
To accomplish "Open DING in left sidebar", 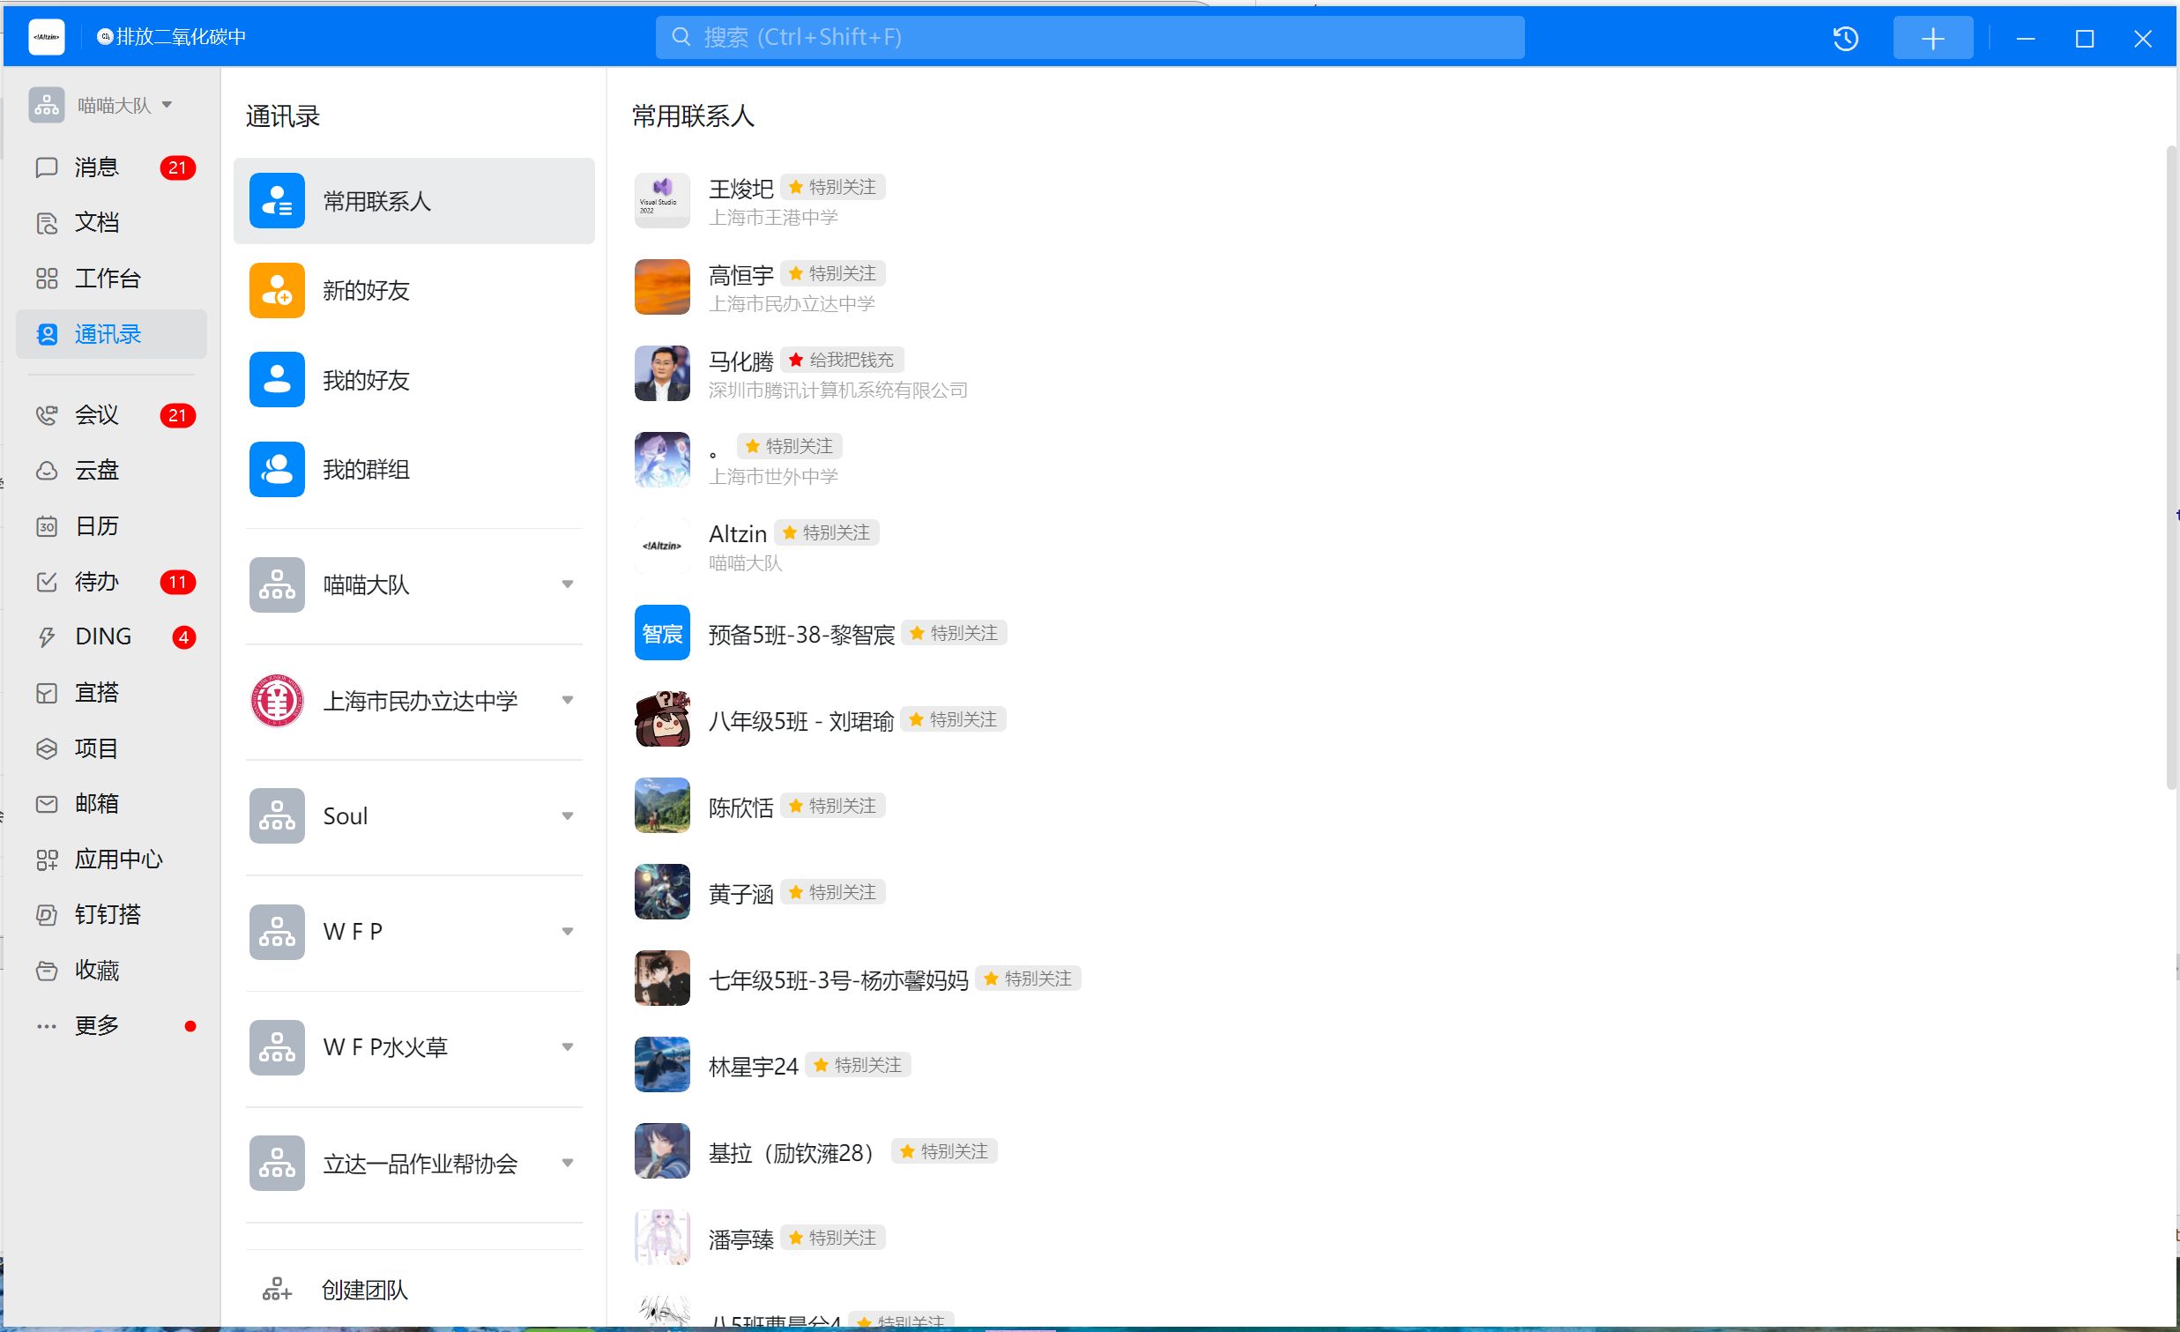I will (102, 636).
